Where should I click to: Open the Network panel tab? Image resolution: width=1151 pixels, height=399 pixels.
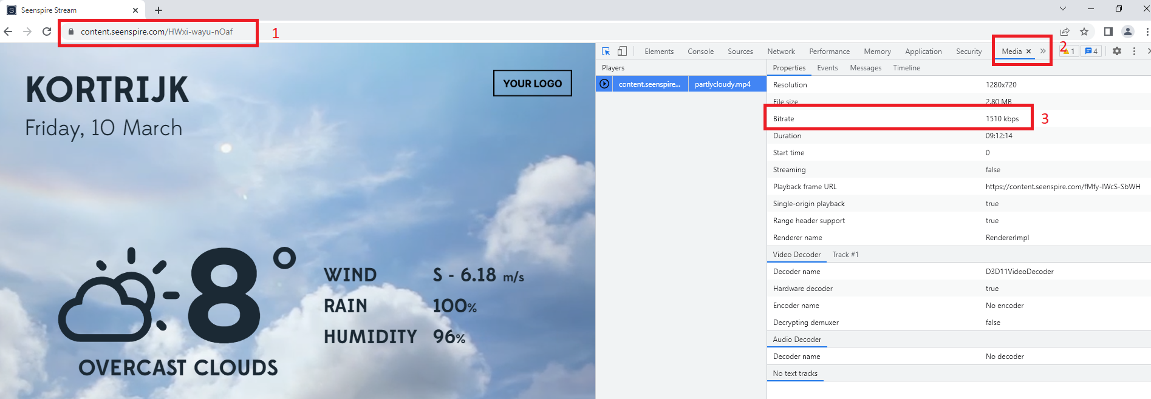tap(781, 52)
